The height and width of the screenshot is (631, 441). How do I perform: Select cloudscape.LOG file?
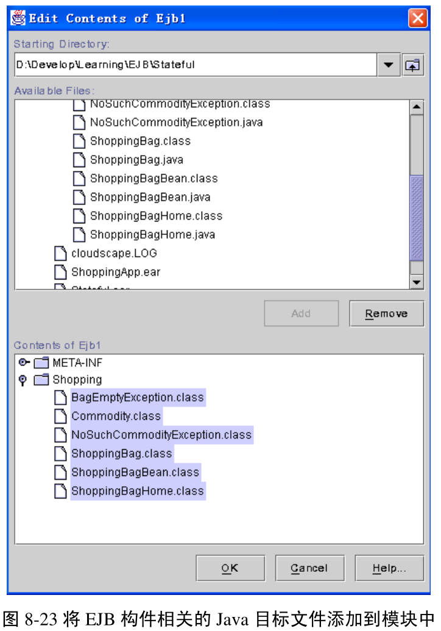point(114,253)
